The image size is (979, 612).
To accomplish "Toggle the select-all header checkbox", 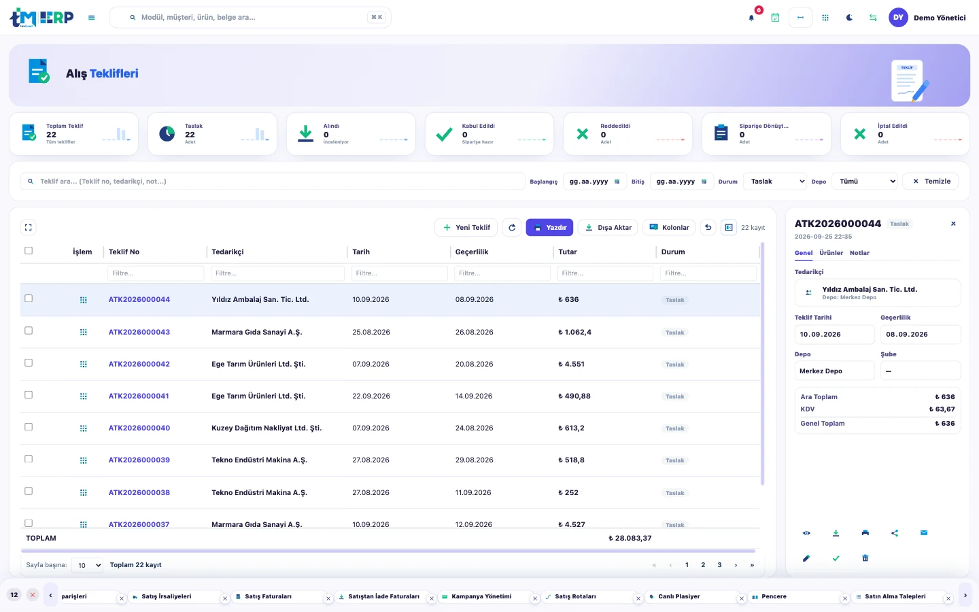I will tap(29, 251).
